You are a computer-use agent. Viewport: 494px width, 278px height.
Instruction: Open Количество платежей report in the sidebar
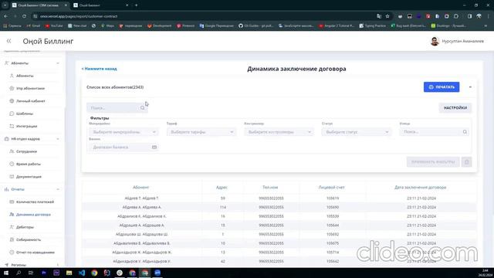click(x=35, y=202)
